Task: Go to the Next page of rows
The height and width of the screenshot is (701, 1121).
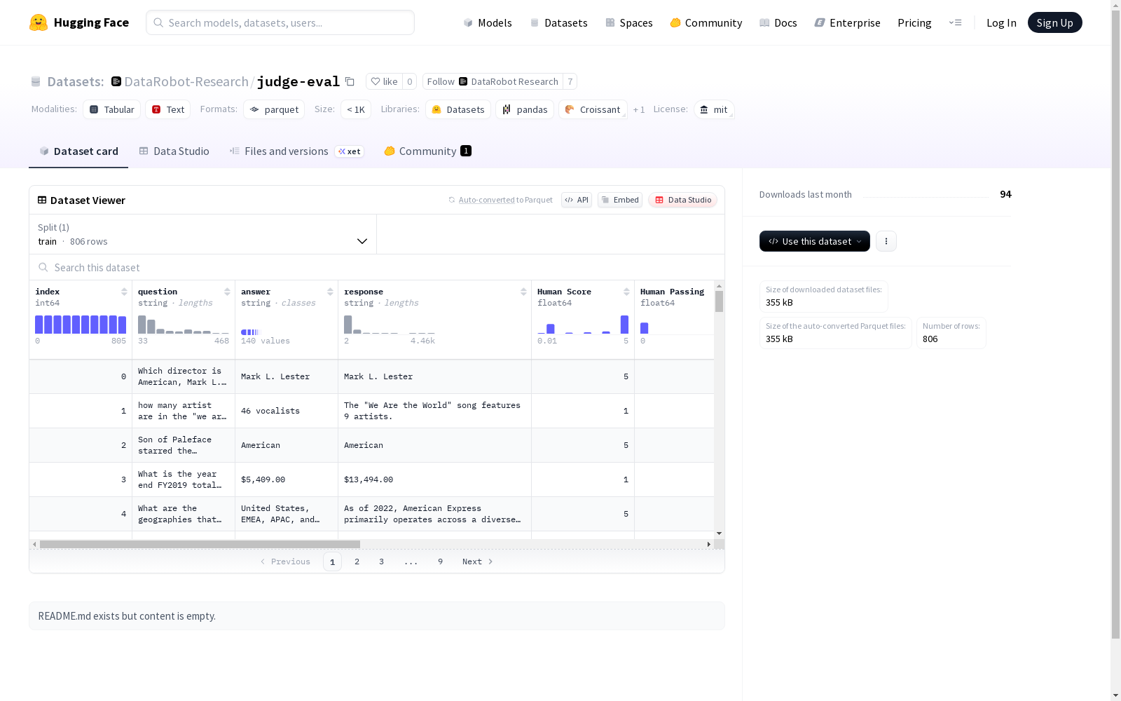Action: click(477, 562)
